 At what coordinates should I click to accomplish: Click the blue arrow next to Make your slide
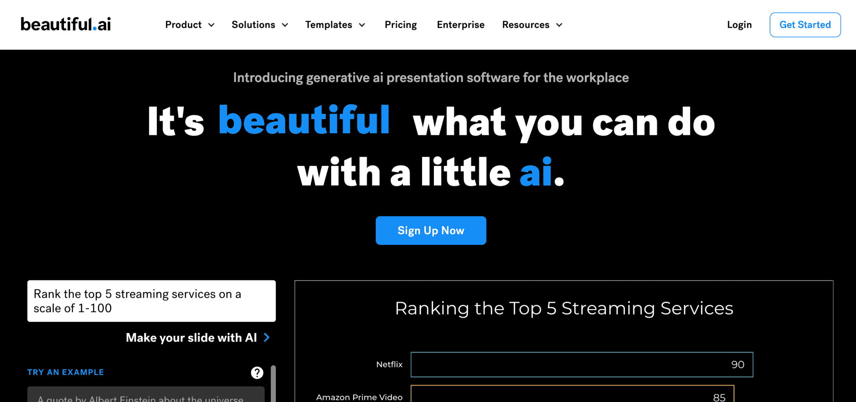coord(267,337)
